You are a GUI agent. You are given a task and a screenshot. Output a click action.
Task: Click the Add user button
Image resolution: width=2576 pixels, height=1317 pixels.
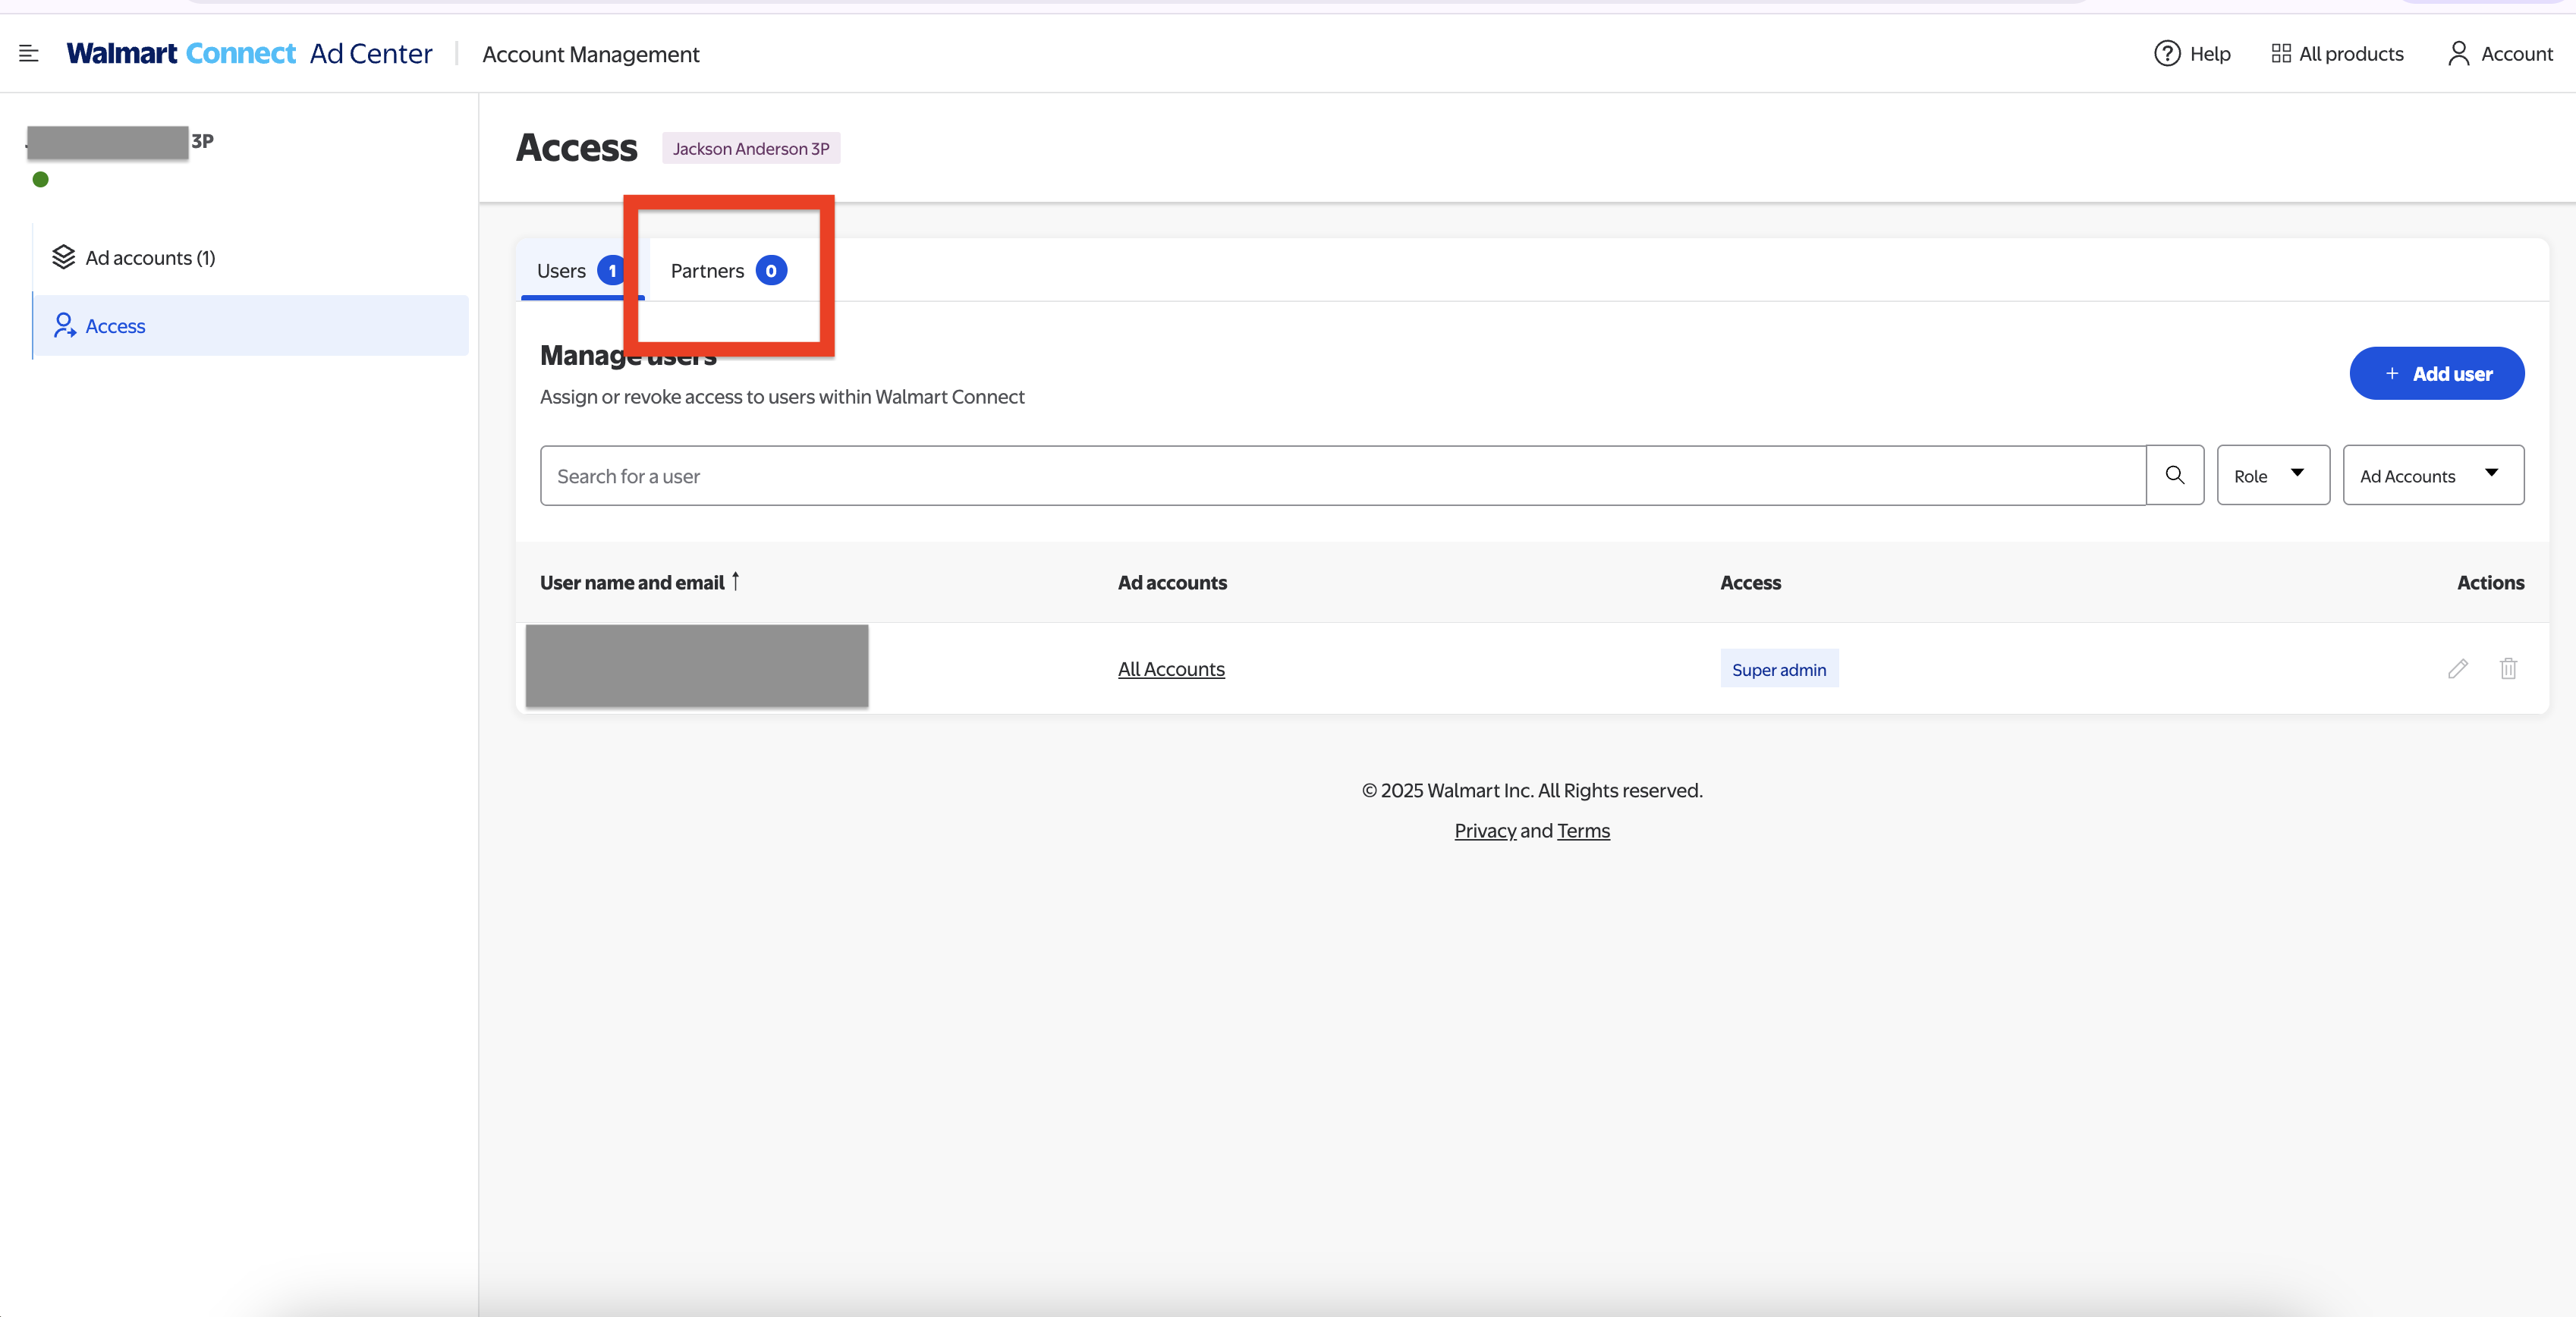2437,373
